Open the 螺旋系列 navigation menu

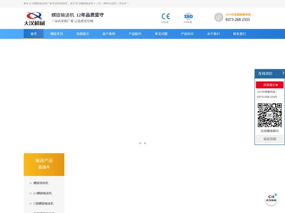tap(57, 34)
